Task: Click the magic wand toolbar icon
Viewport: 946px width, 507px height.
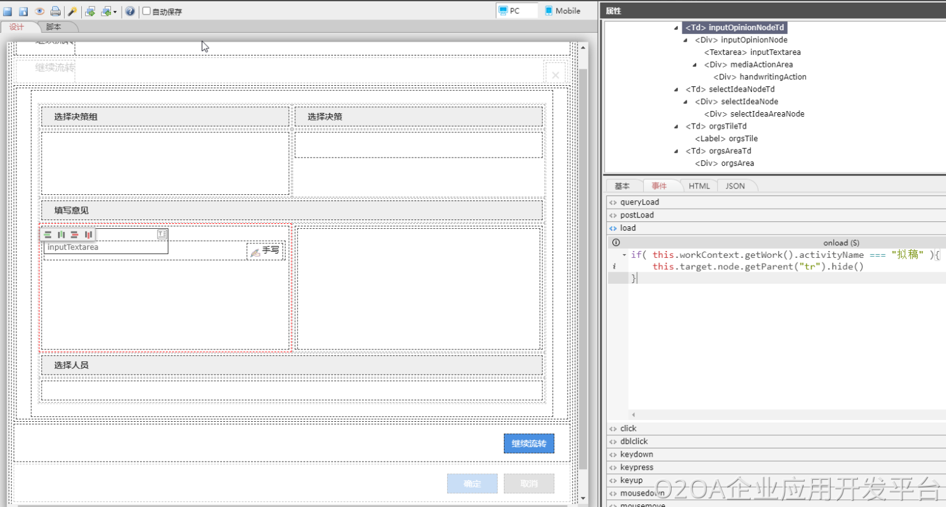Action: point(73,11)
